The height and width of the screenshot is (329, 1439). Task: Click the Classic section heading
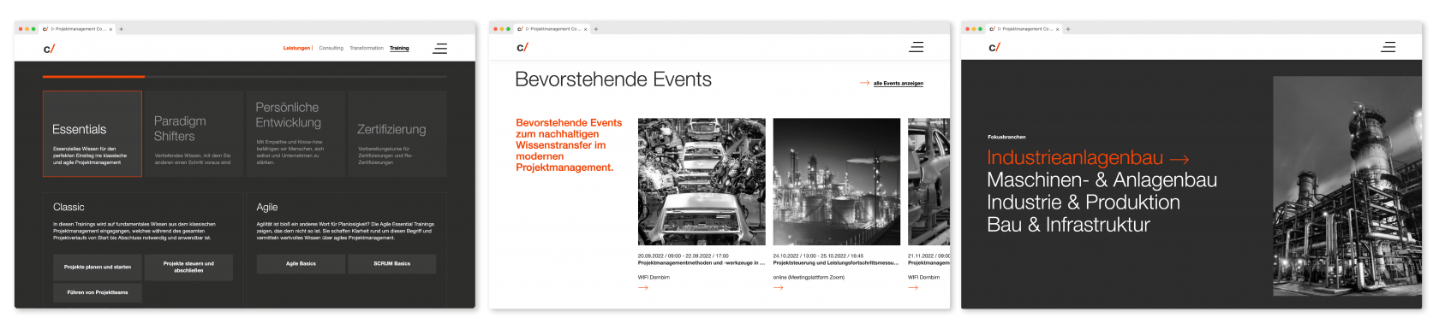69,207
